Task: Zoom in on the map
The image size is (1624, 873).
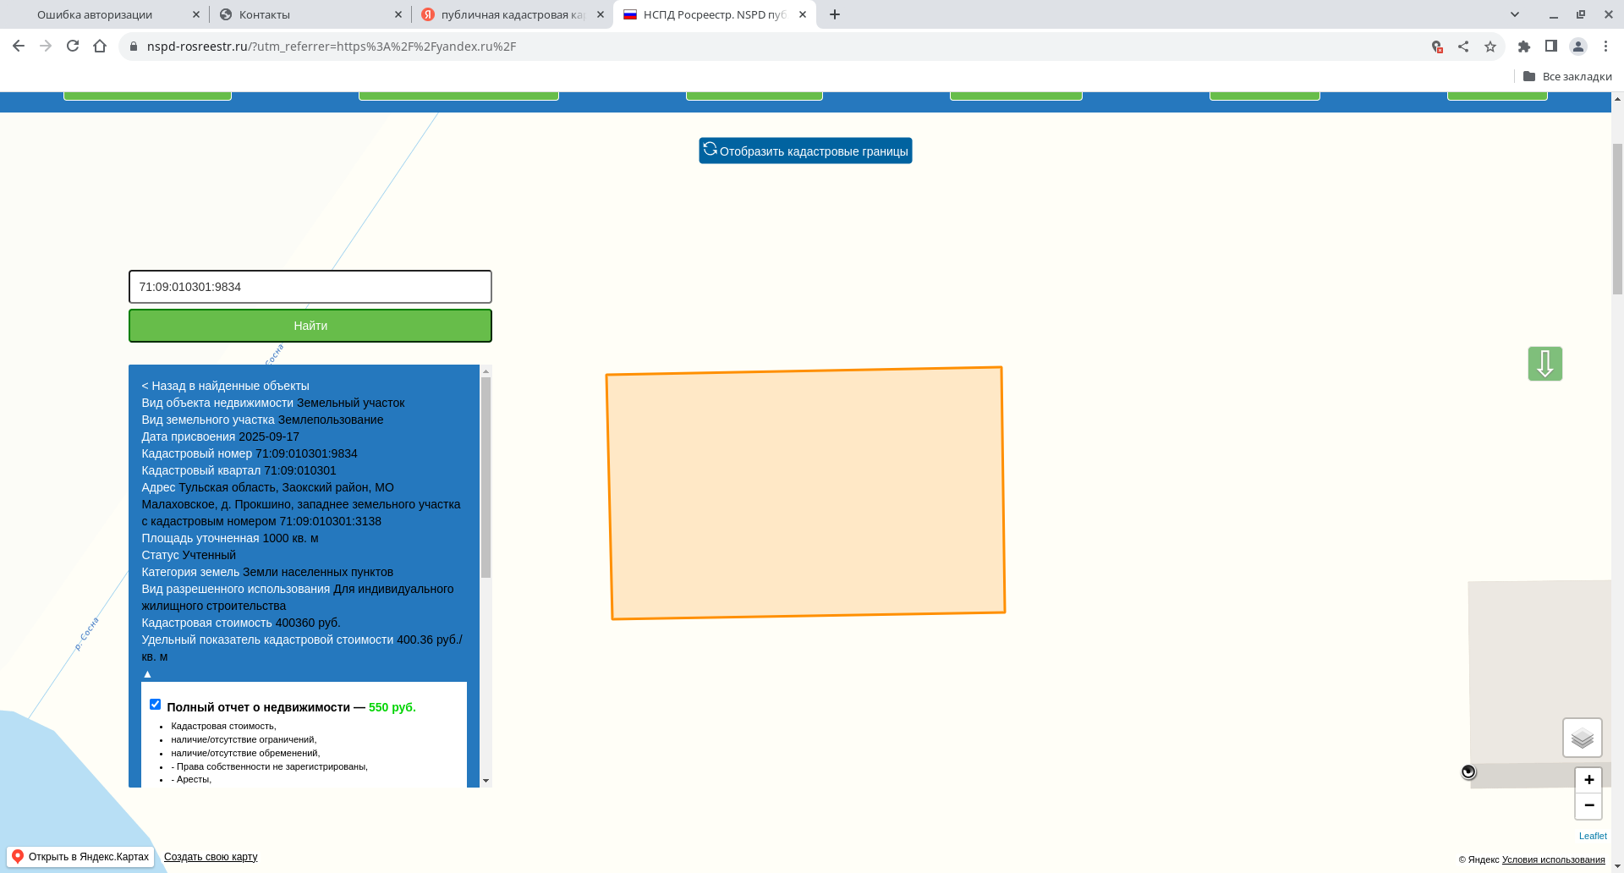Action: pos(1588,780)
